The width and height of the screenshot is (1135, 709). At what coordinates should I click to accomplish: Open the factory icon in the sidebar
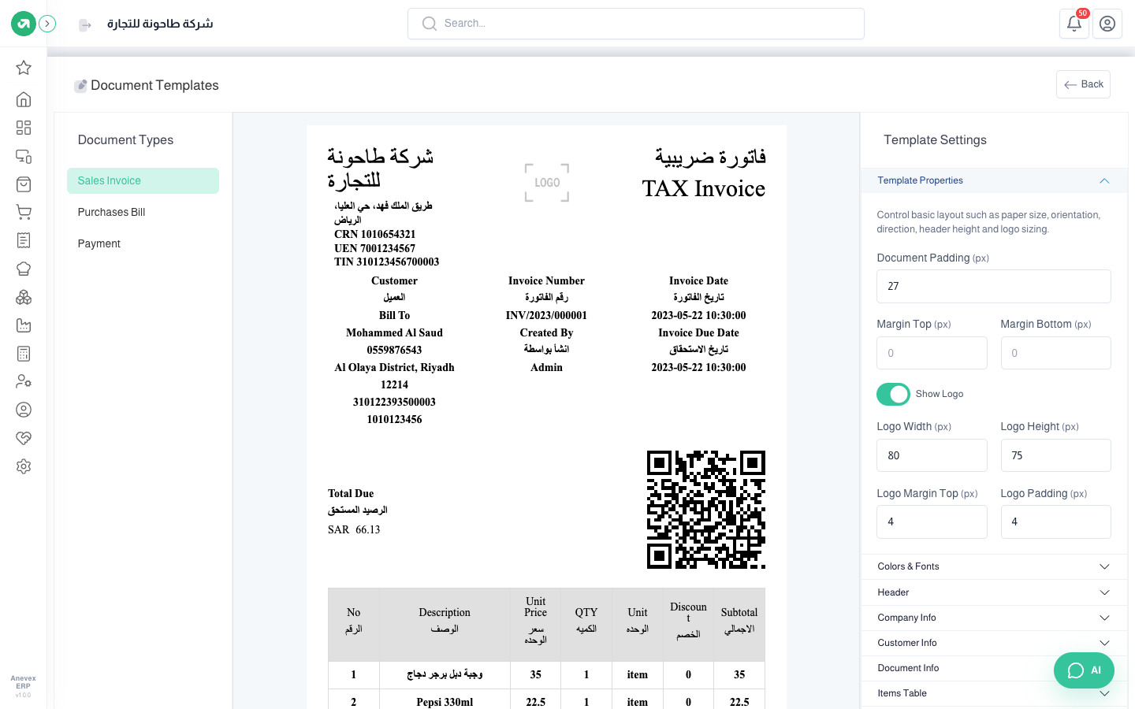(x=24, y=325)
